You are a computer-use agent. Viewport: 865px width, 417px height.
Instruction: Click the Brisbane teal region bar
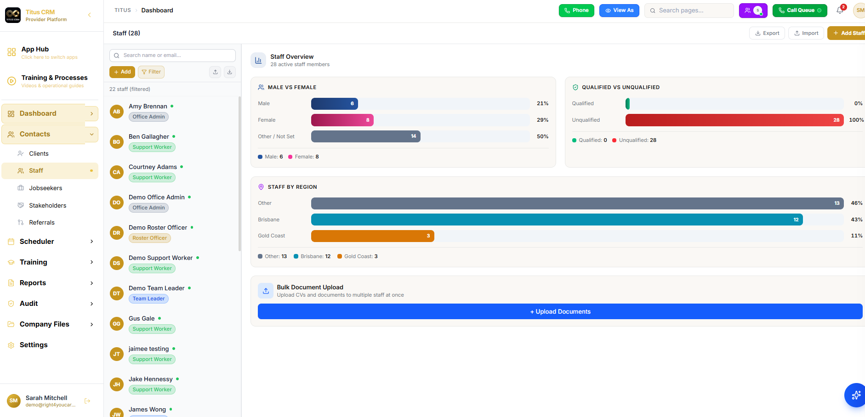pos(557,220)
